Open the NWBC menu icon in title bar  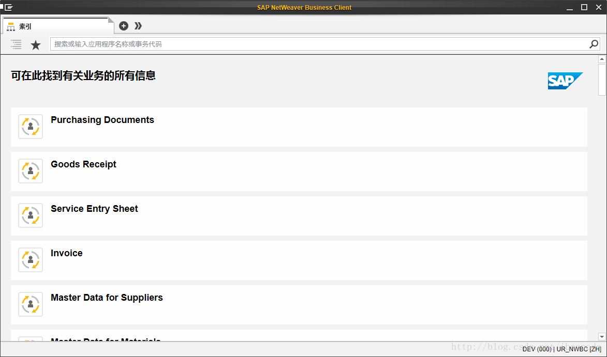(8, 7)
